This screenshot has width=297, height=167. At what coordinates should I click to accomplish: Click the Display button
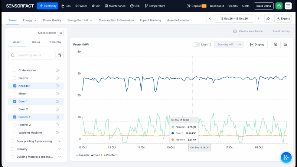(257, 45)
